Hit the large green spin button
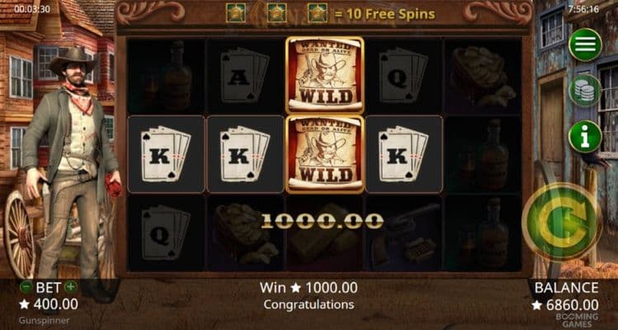Viewport: 618px width, 330px height. (562, 222)
